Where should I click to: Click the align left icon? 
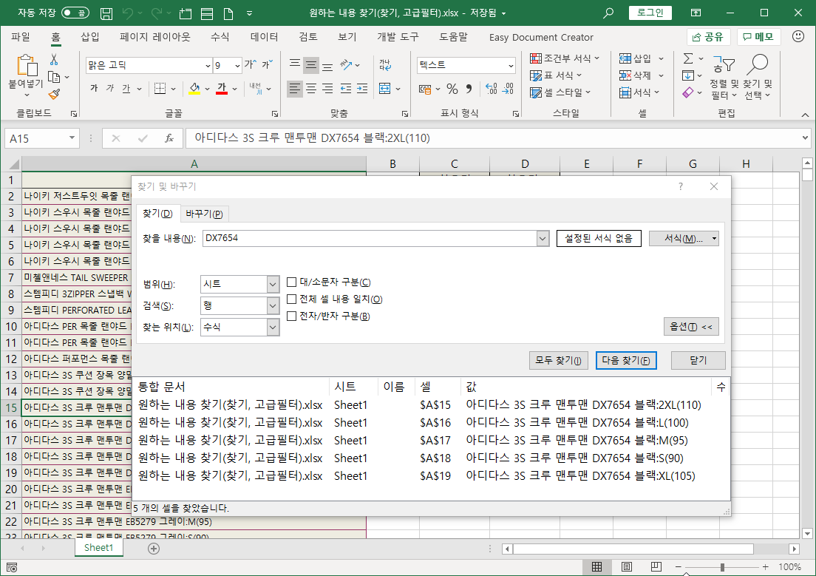[x=295, y=89]
